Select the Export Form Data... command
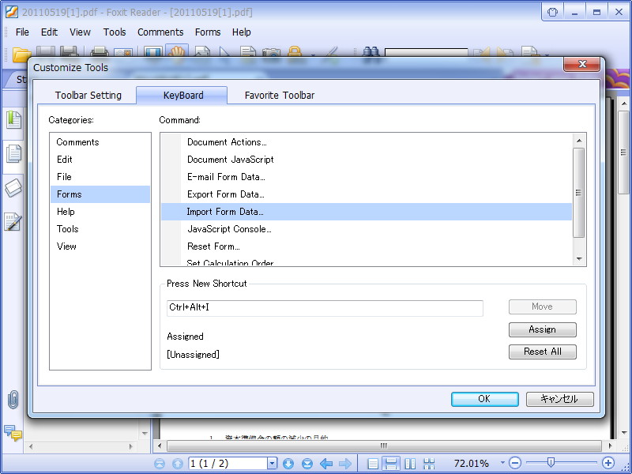This screenshot has width=632, height=474. [367, 194]
